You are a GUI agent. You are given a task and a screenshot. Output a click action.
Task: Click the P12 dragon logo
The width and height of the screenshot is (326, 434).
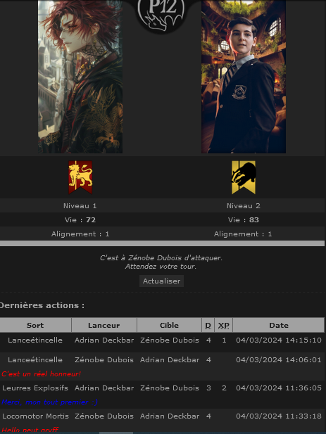(x=161, y=14)
